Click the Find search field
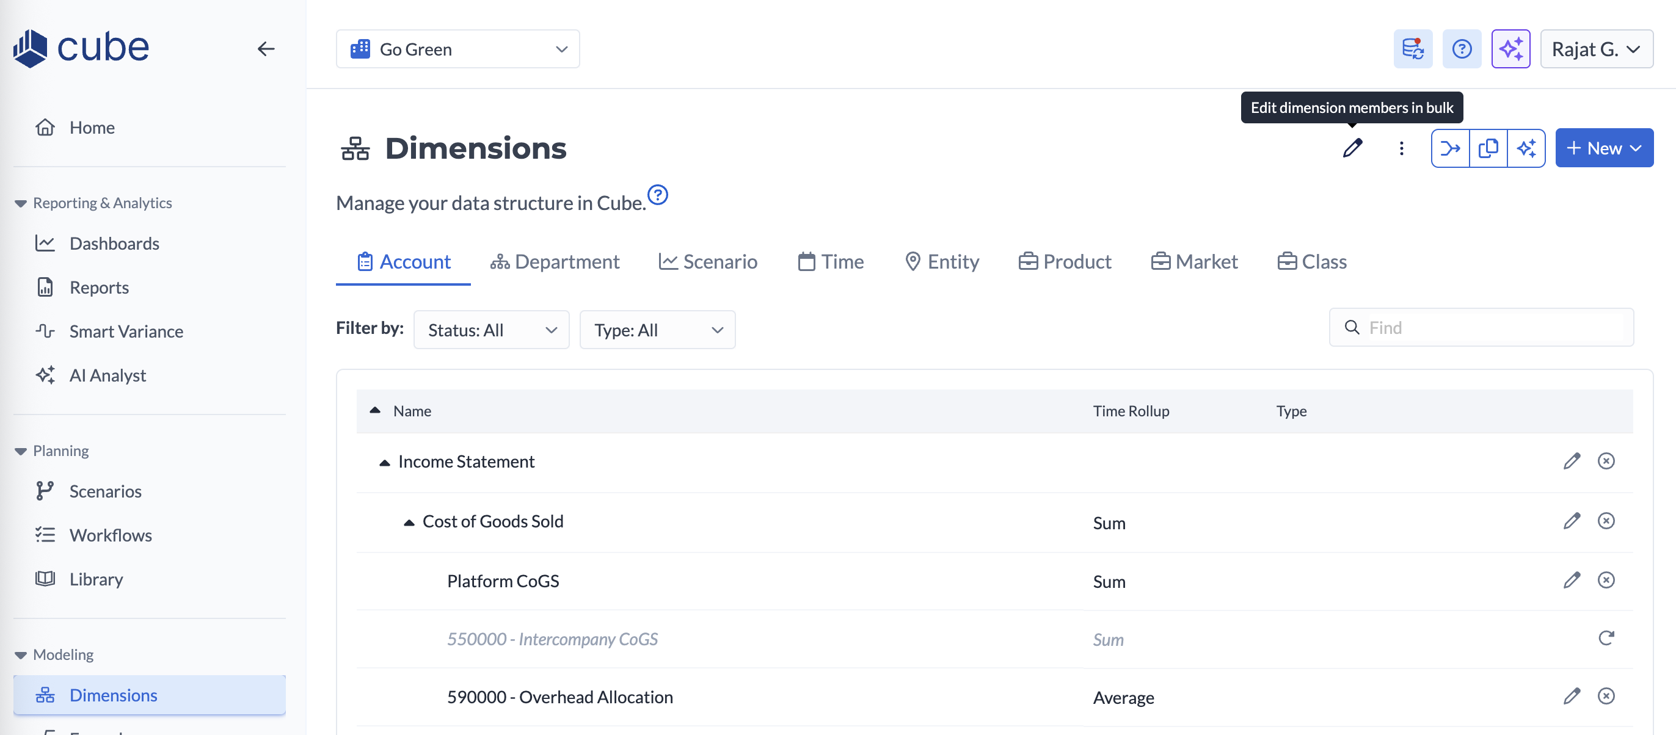Screen dimensions: 1676x735 click(x=1490, y=327)
